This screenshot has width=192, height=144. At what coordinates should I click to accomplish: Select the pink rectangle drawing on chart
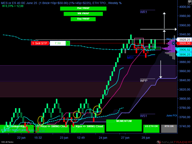click(139, 43)
